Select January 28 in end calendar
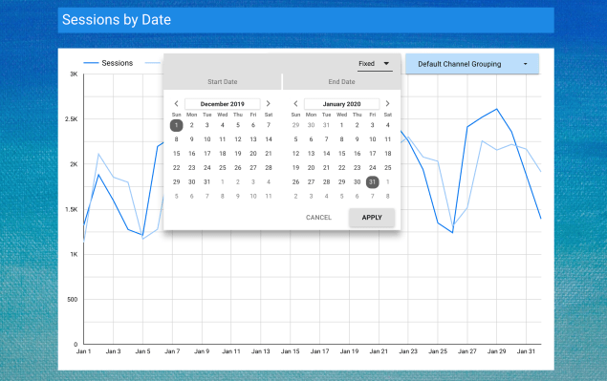This screenshot has height=381, width=607. click(326, 181)
